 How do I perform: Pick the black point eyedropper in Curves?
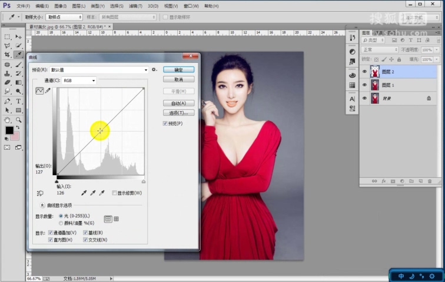coord(84,193)
